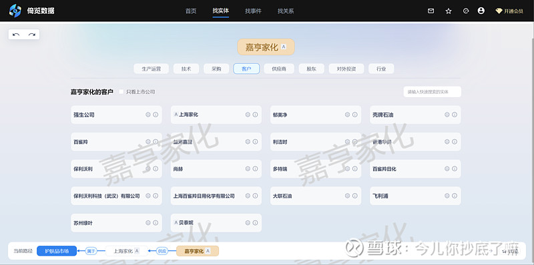Click relation circle icon on 利洁时 card
The image size is (534, 265).
(347, 142)
